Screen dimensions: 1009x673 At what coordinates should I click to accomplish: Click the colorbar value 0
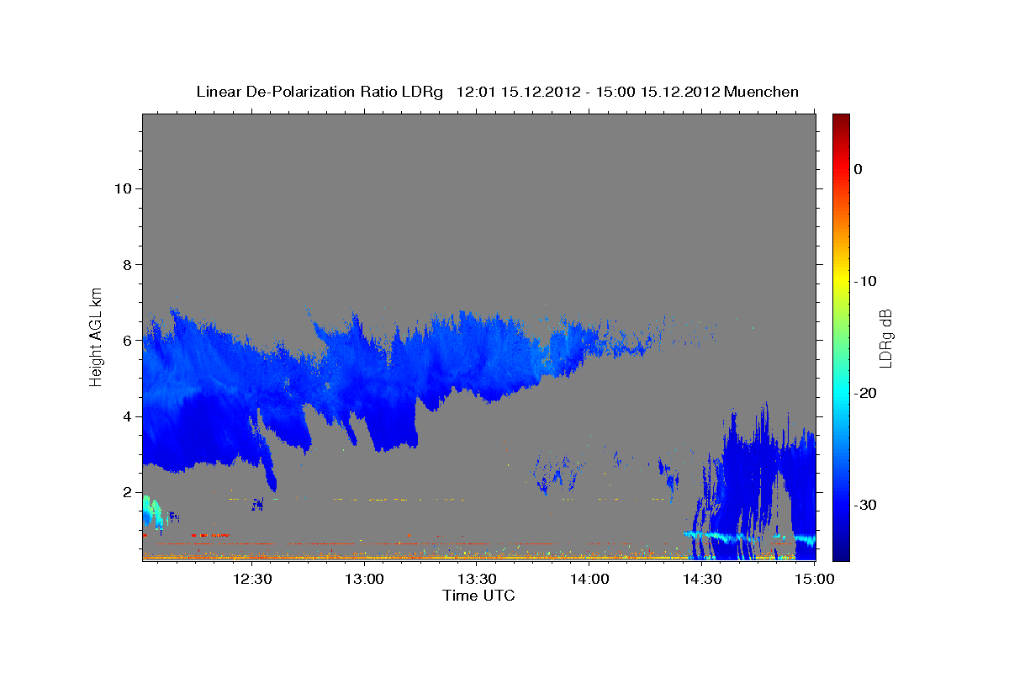[x=858, y=169]
